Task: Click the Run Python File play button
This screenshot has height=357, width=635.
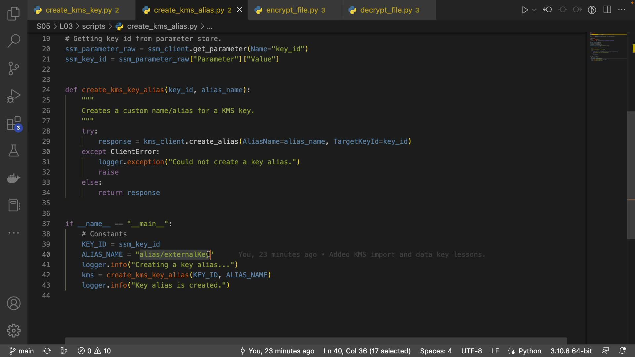Action: pyautogui.click(x=525, y=10)
